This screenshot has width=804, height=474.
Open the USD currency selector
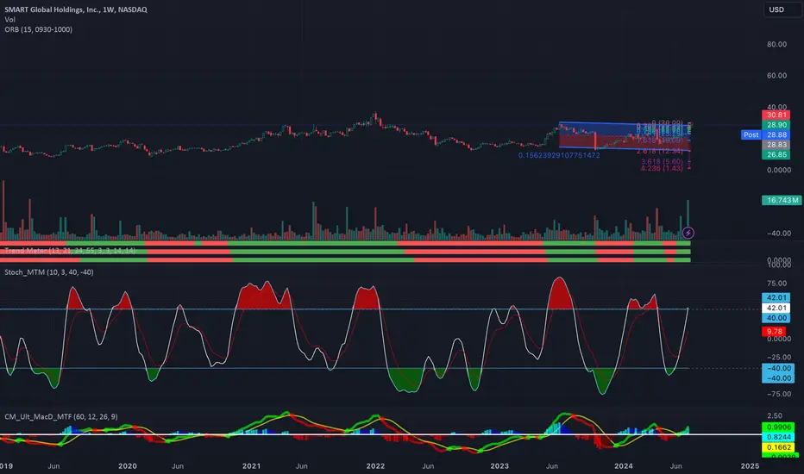782,9
